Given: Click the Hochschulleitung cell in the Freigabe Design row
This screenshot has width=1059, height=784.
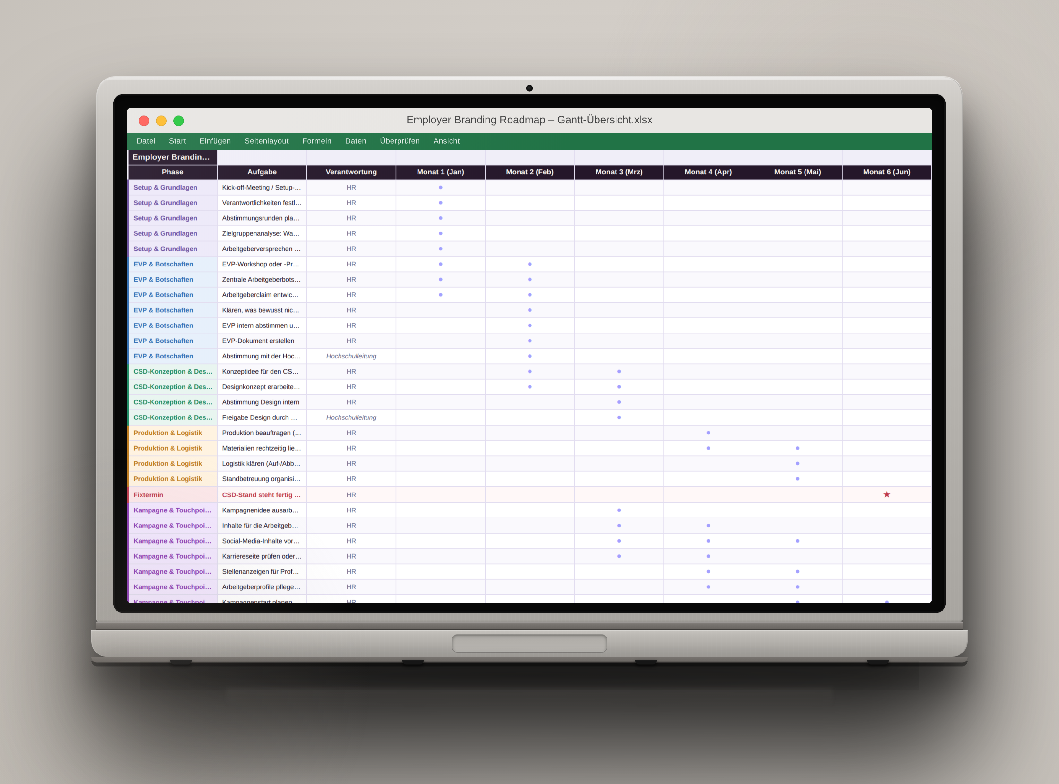Looking at the screenshot, I should point(351,417).
